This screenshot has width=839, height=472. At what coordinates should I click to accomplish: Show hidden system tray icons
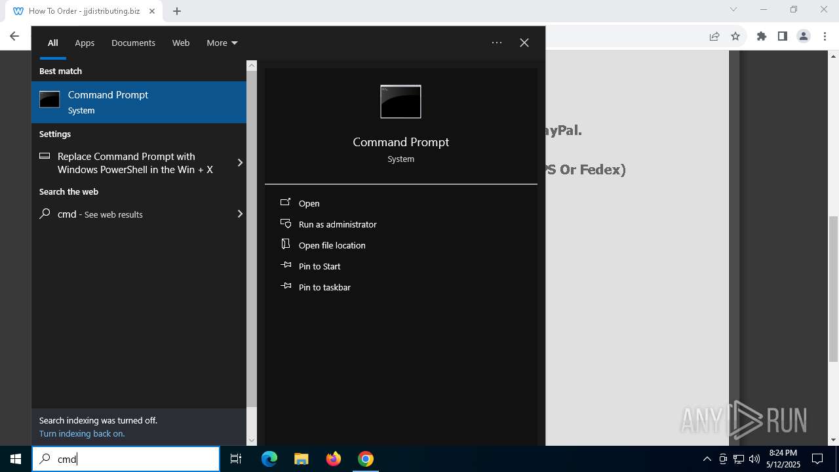[x=707, y=459]
